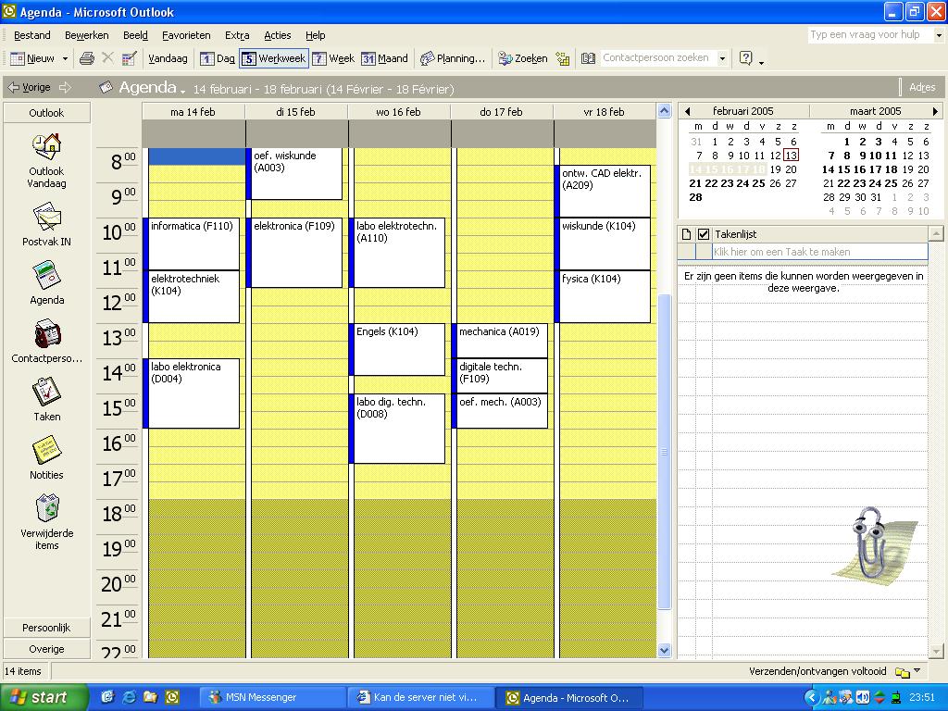The height and width of the screenshot is (711, 948).
Task: Open the Agenda folder dropdown
Action: pyautogui.click(x=183, y=92)
